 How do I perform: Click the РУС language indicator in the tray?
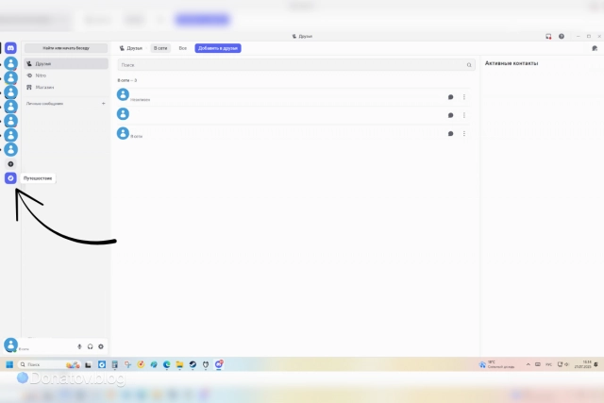pos(549,364)
